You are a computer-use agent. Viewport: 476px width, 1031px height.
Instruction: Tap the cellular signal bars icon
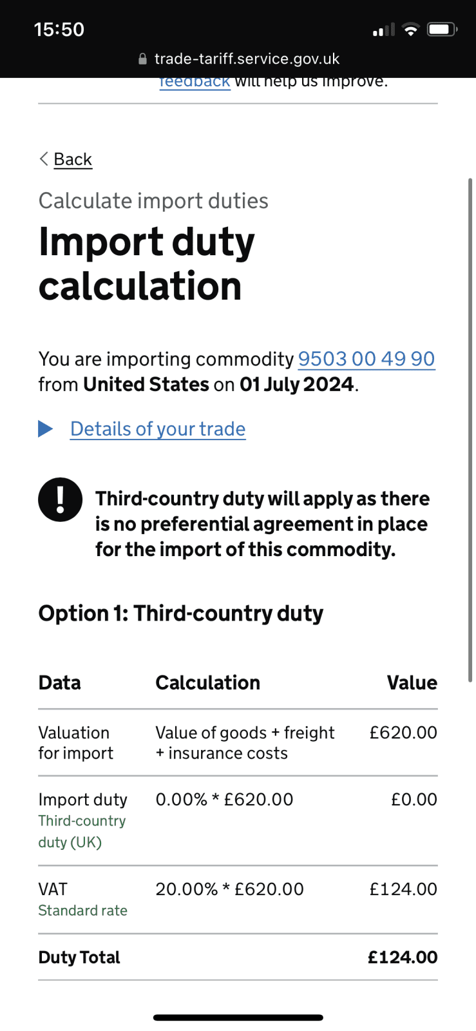click(x=383, y=30)
